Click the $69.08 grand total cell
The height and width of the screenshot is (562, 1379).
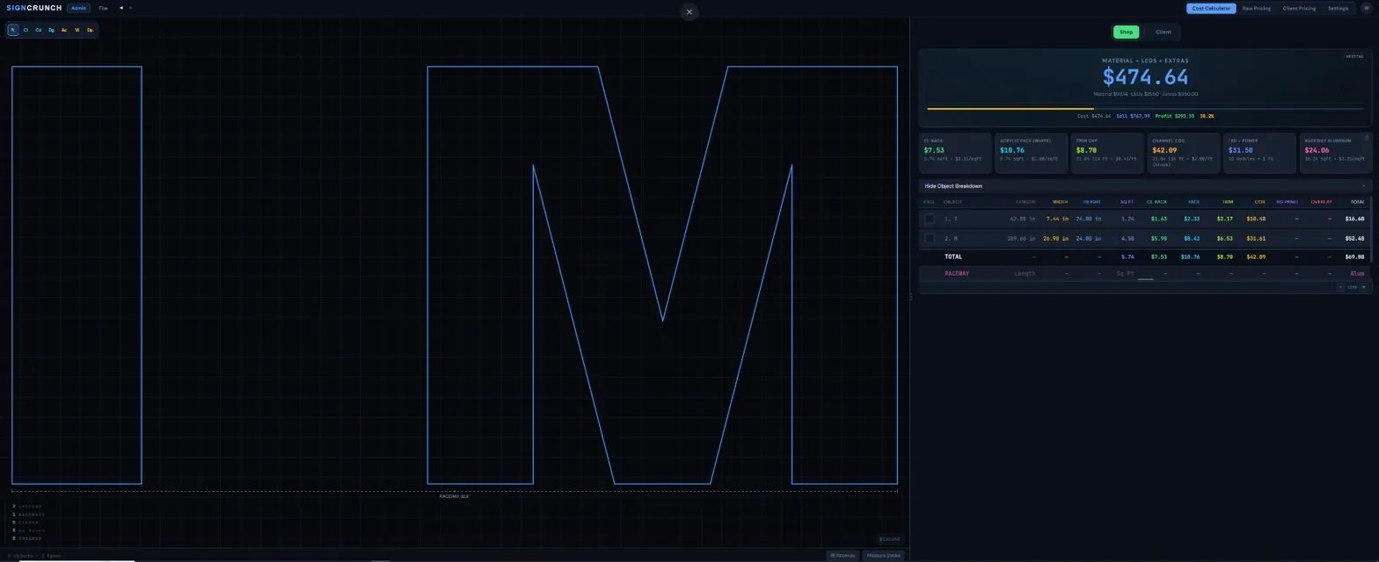[x=1354, y=256]
